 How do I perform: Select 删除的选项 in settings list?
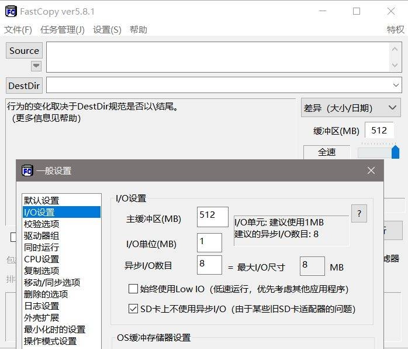(x=62, y=295)
